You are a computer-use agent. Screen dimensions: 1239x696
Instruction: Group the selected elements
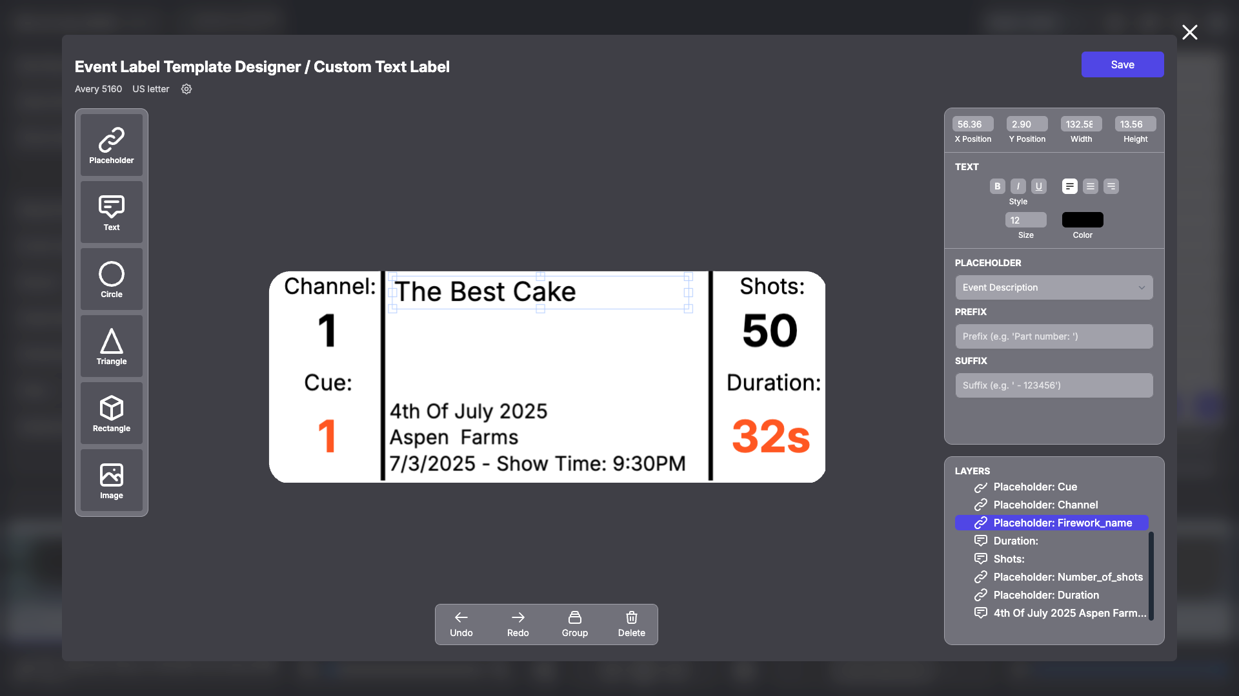coord(574,624)
